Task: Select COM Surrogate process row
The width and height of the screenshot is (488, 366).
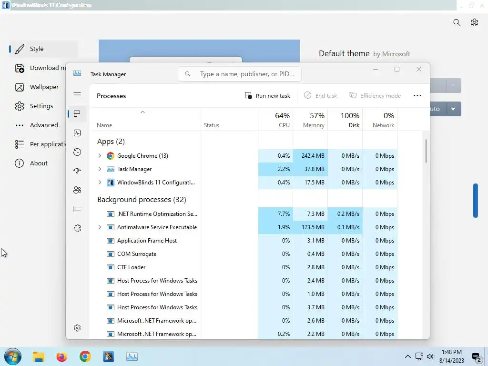Action: [x=244, y=254]
